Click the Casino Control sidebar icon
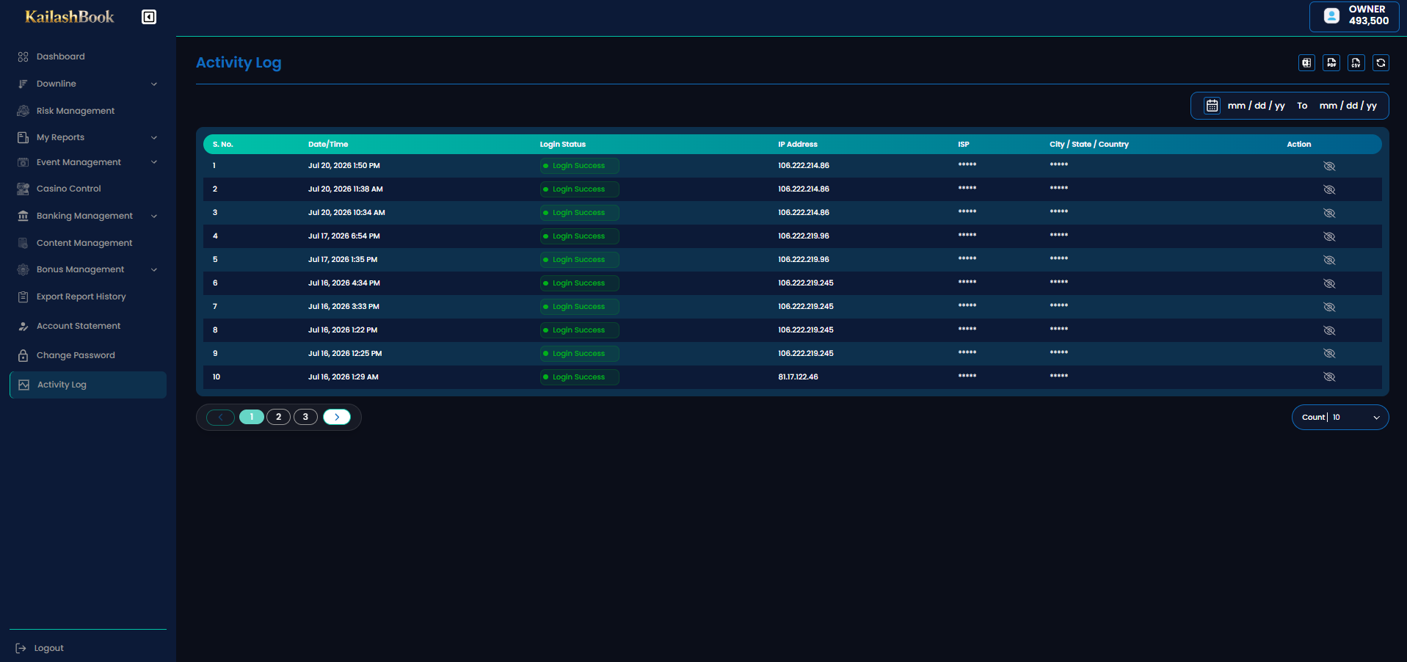 [23, 189]
